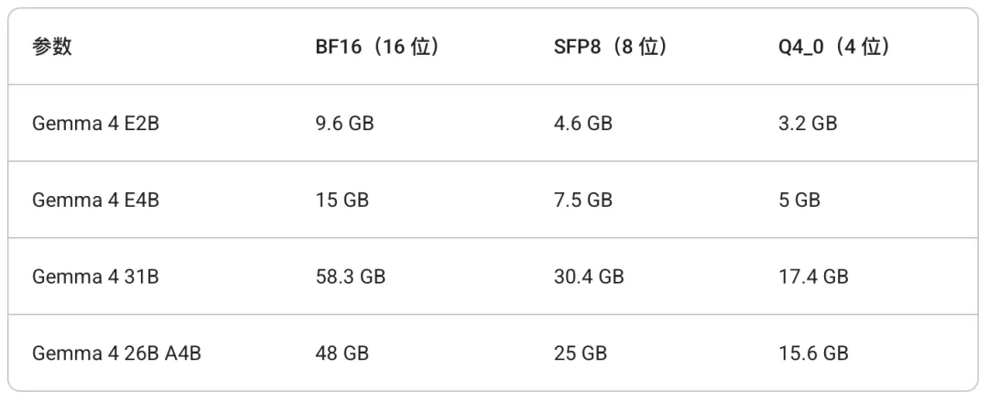The height and width of the screenshot is (402, 989).
Task: Select the 9.6 GB cell
Action: point(346,124)
